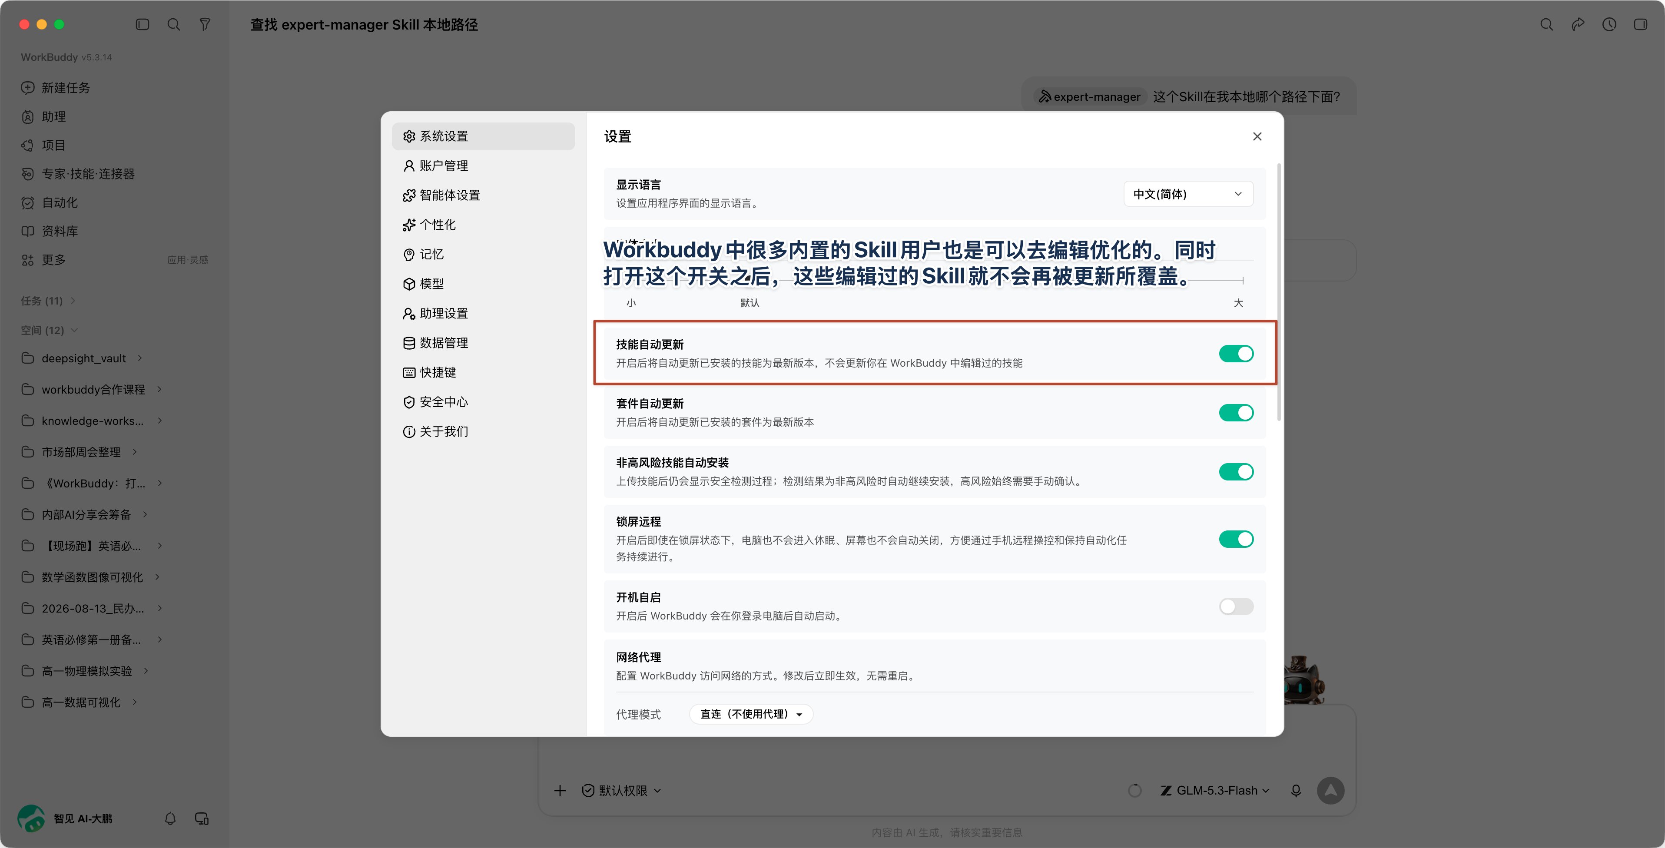This screenshot has height=848, width=1665.
Task: Click the share arrow icon
Action: point(1578,25)
